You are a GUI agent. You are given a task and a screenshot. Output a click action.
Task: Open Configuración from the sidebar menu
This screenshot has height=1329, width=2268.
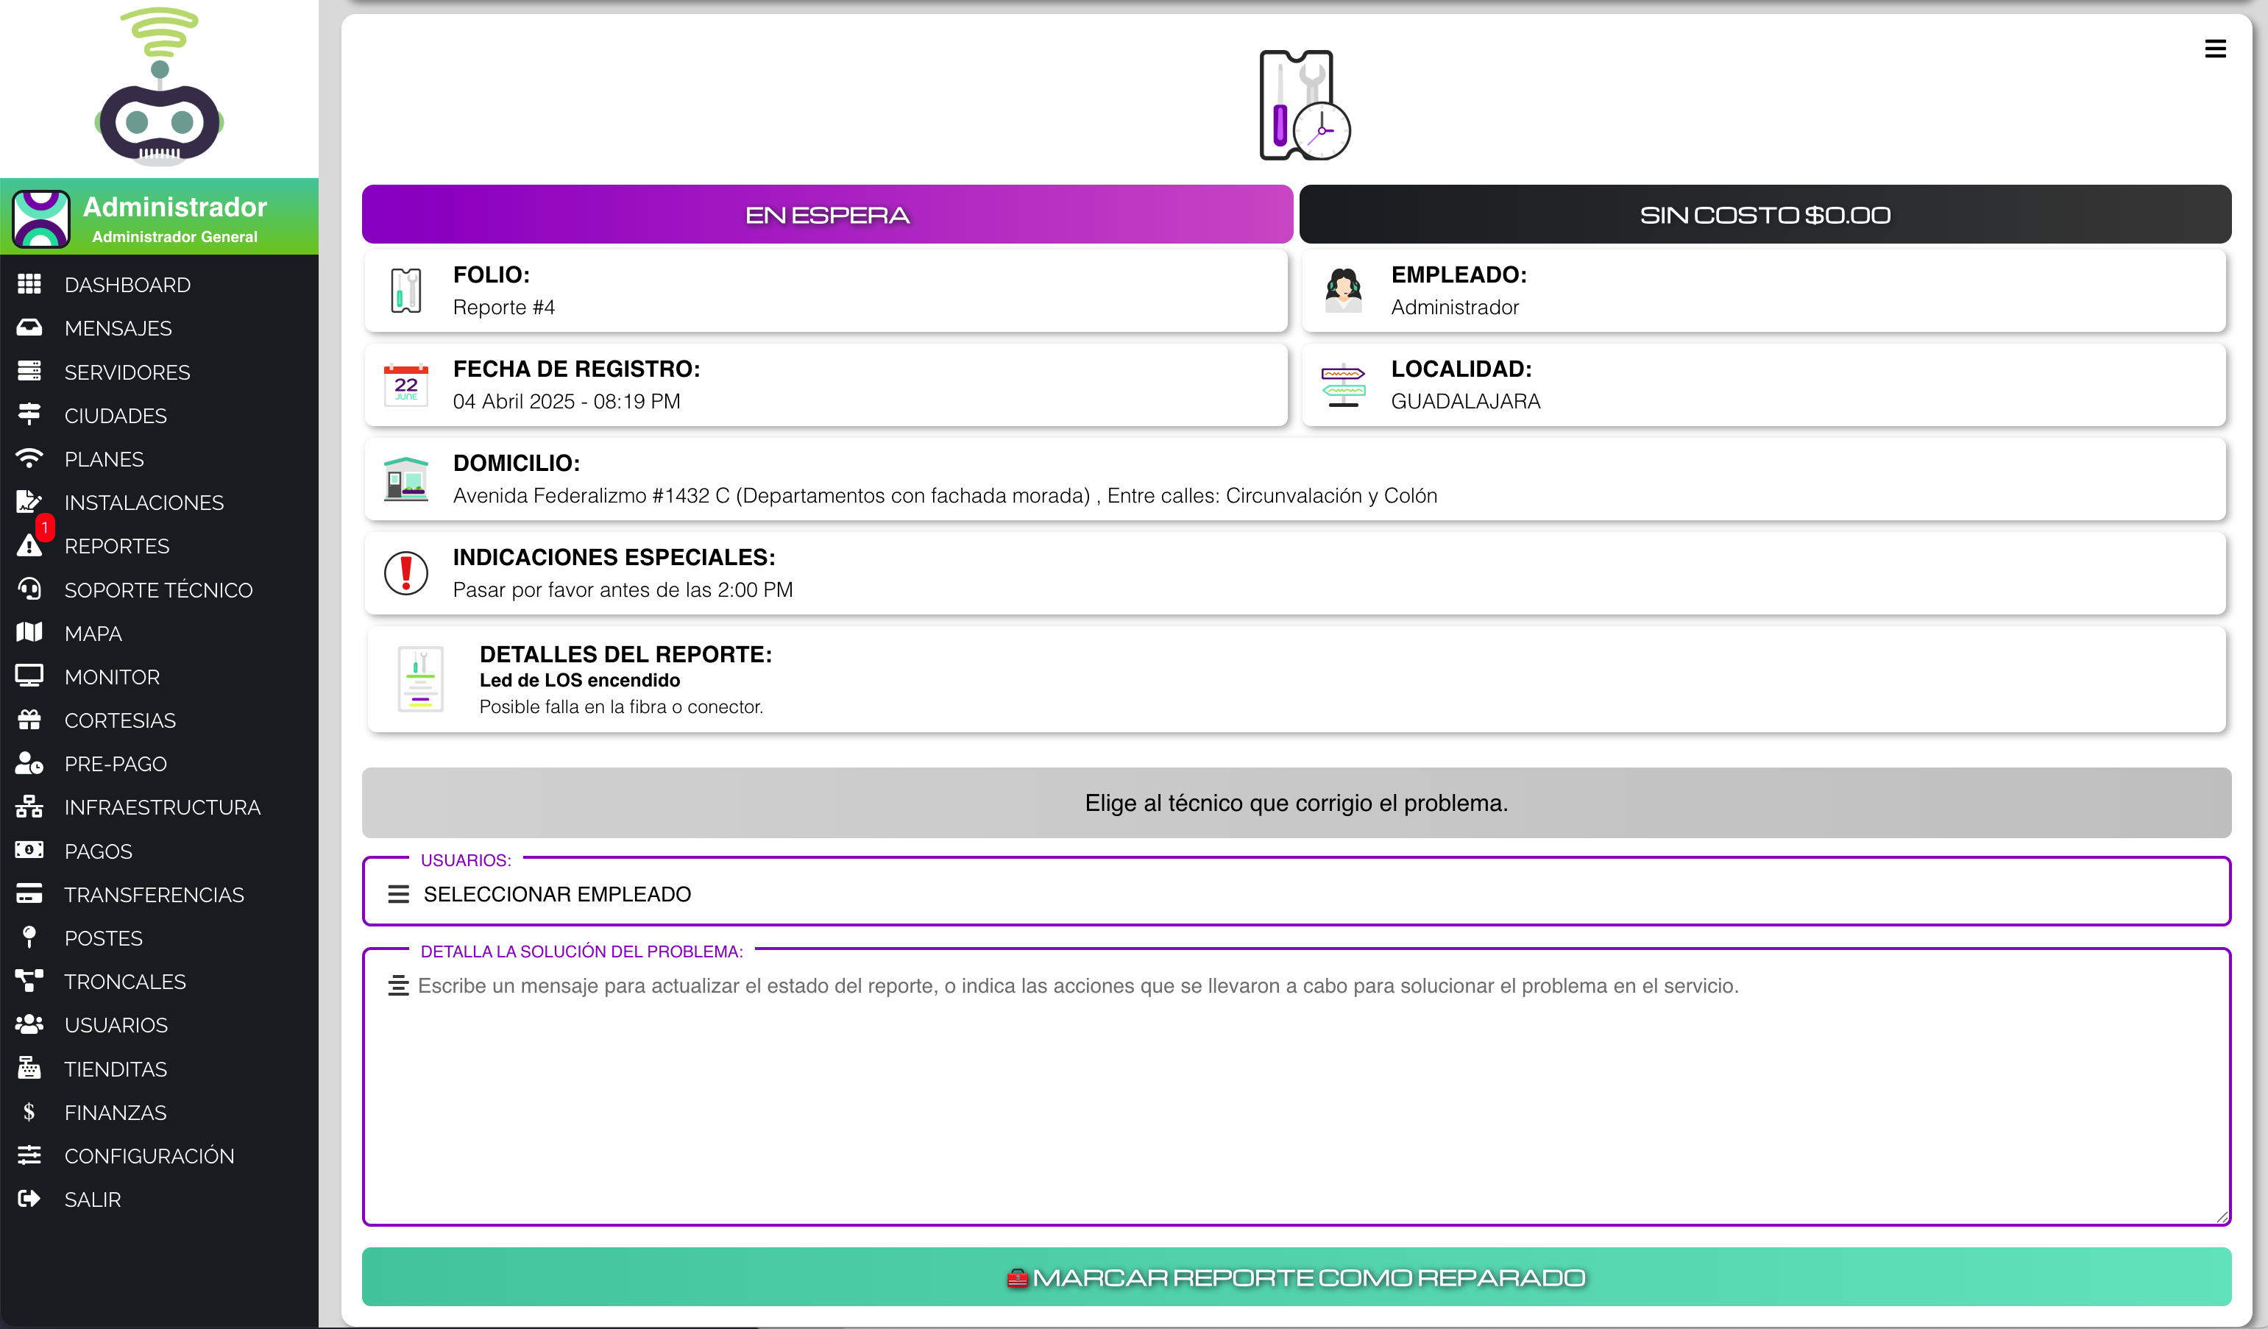point(149,1155)
